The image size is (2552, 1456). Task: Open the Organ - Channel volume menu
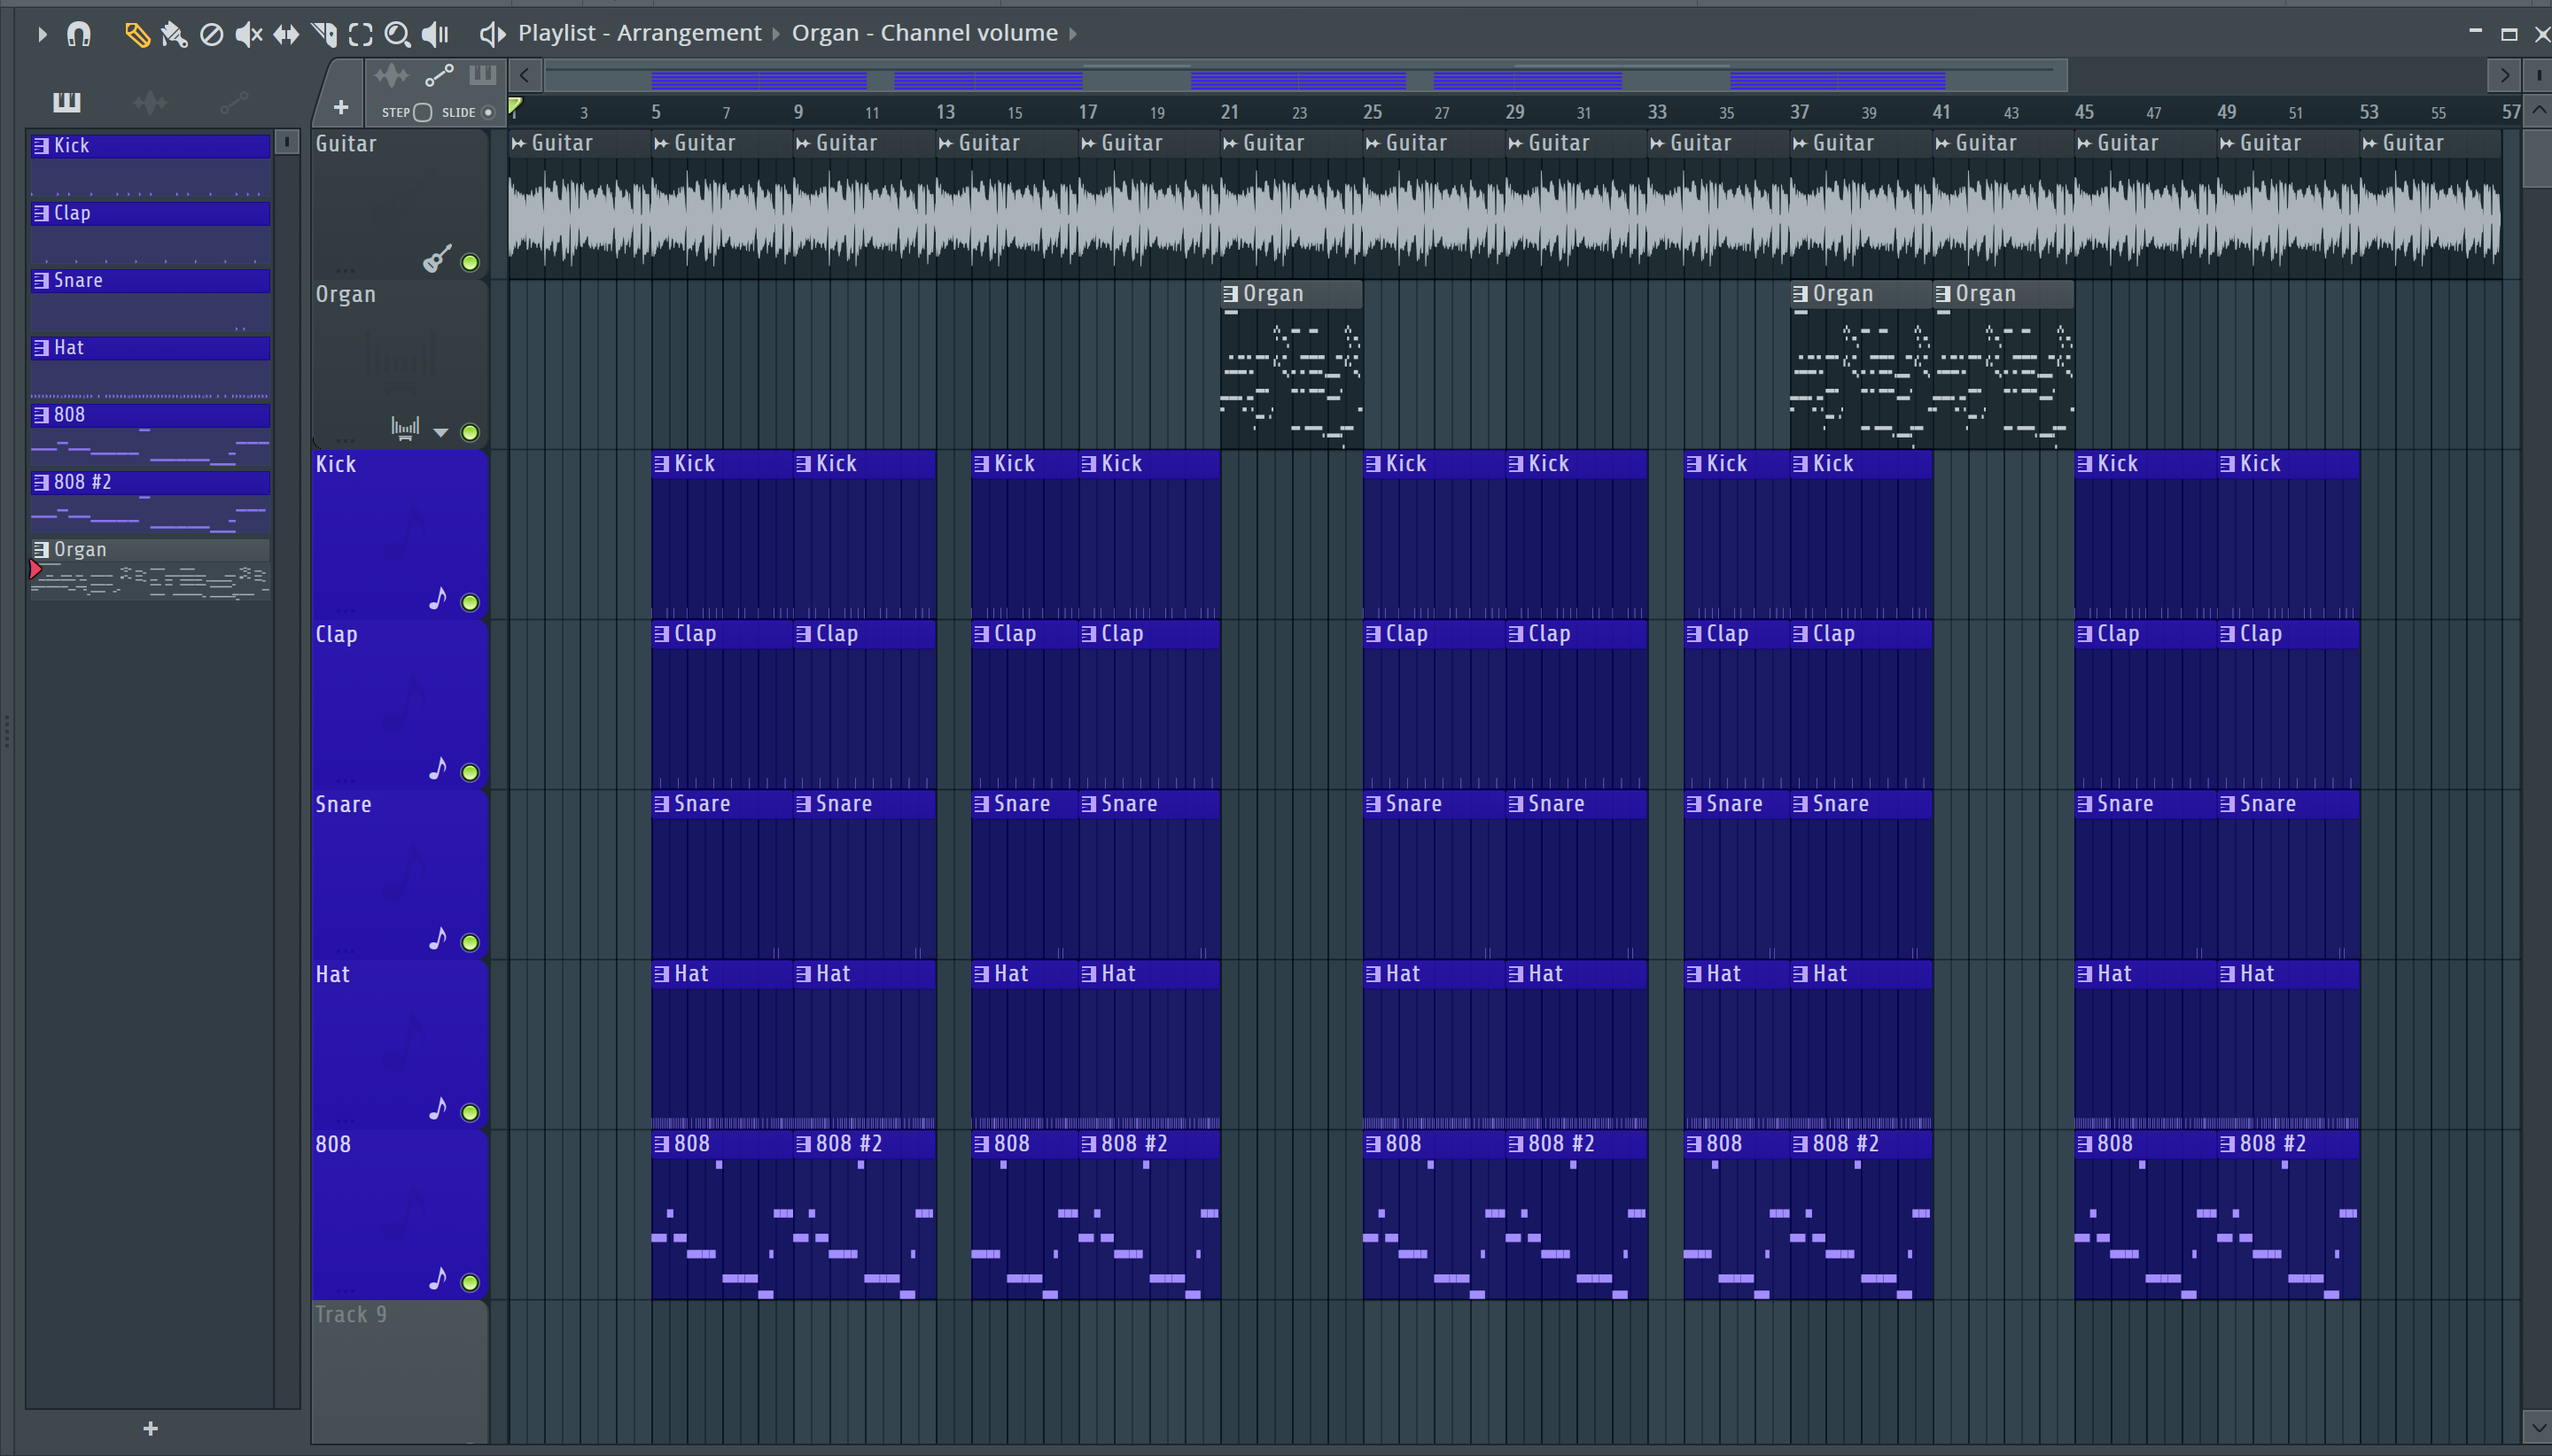pos(924,33)
